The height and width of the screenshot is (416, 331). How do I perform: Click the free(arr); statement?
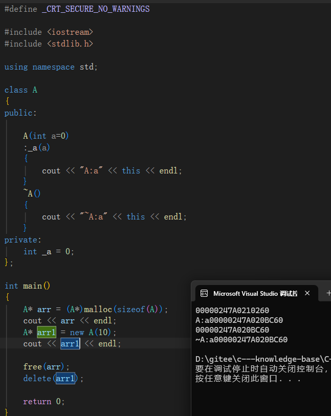point(46,367)
